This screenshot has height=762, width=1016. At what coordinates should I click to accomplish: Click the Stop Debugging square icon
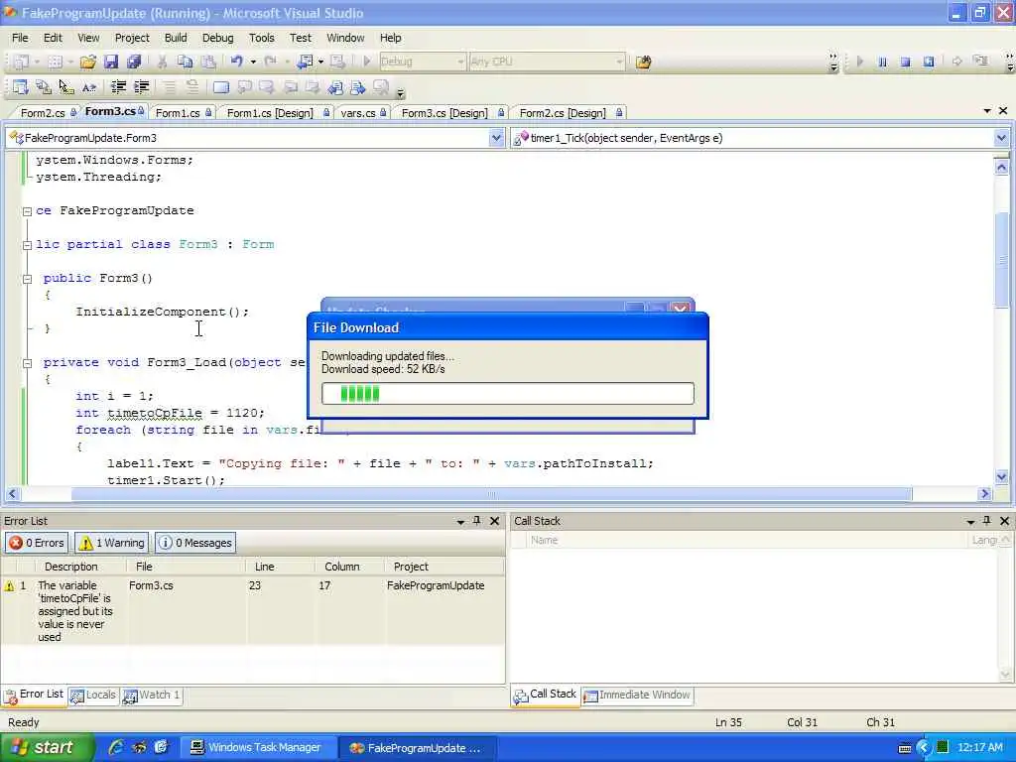[905, 62]
